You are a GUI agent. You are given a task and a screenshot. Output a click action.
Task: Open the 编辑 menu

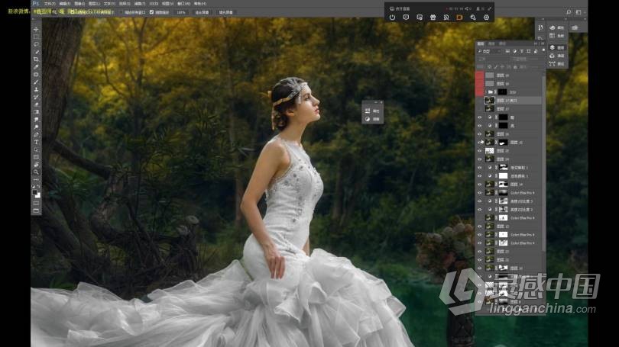tap(64, 4)
